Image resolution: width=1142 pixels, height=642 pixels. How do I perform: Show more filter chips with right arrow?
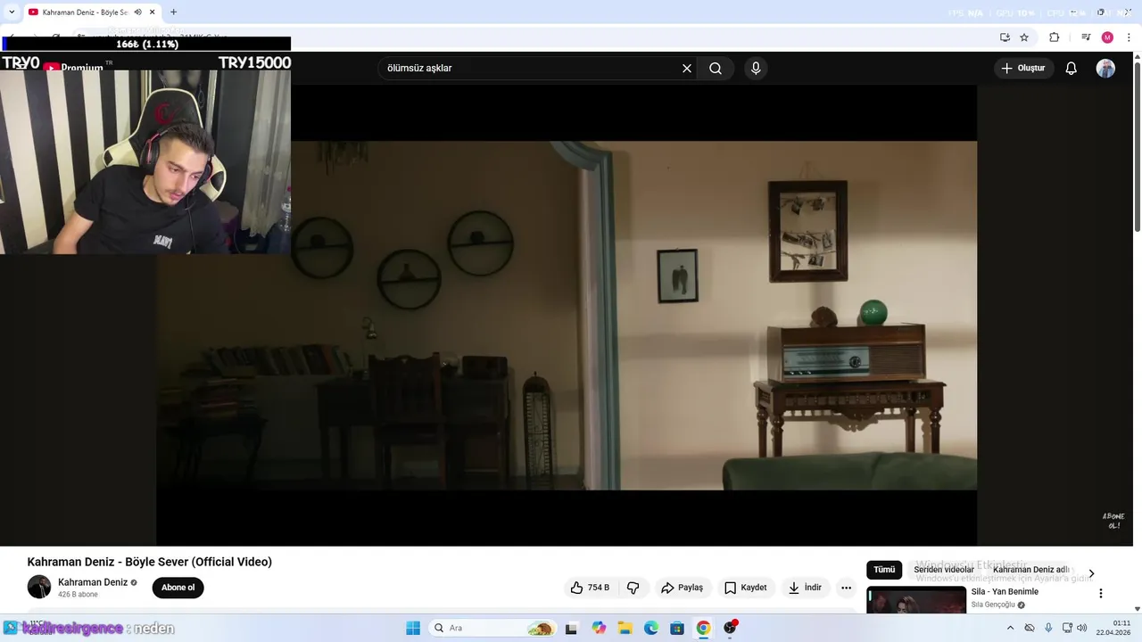click(1090, 573)
